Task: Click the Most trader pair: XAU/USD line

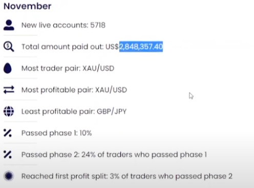Action: pyautogui.click(x=68, y=68)
